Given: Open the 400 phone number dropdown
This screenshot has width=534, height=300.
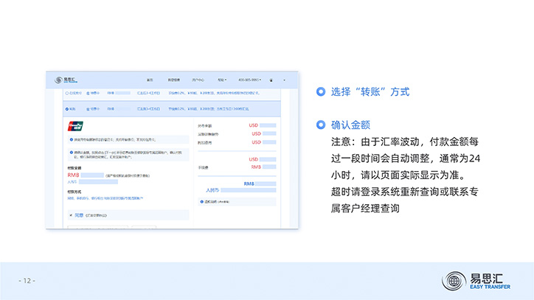Looking at the screenshot, I should tap(248, 79).
